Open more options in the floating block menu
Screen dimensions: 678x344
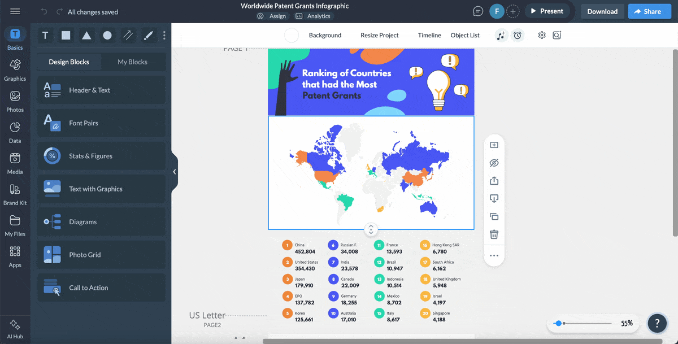pyautogui.click(x=494, y=256)
